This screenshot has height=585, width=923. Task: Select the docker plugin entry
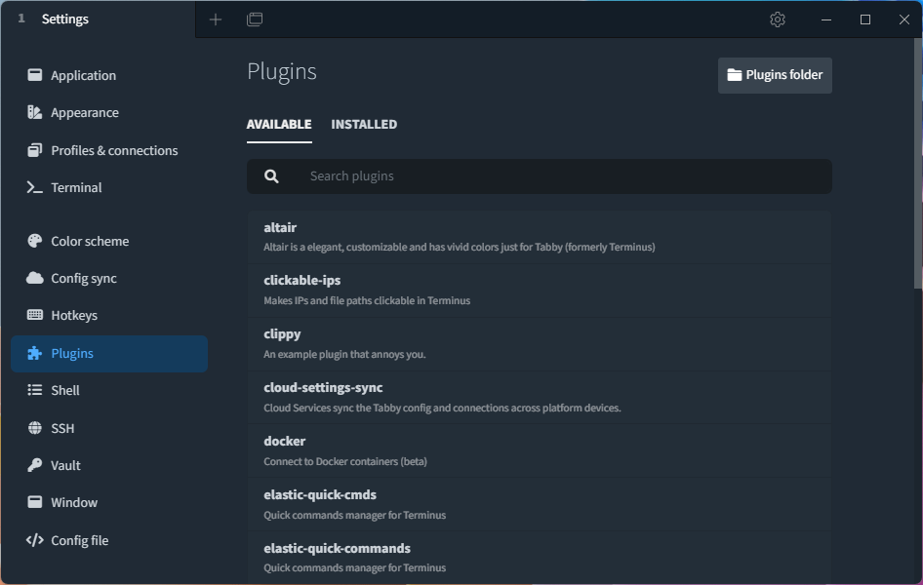[540, 451]
